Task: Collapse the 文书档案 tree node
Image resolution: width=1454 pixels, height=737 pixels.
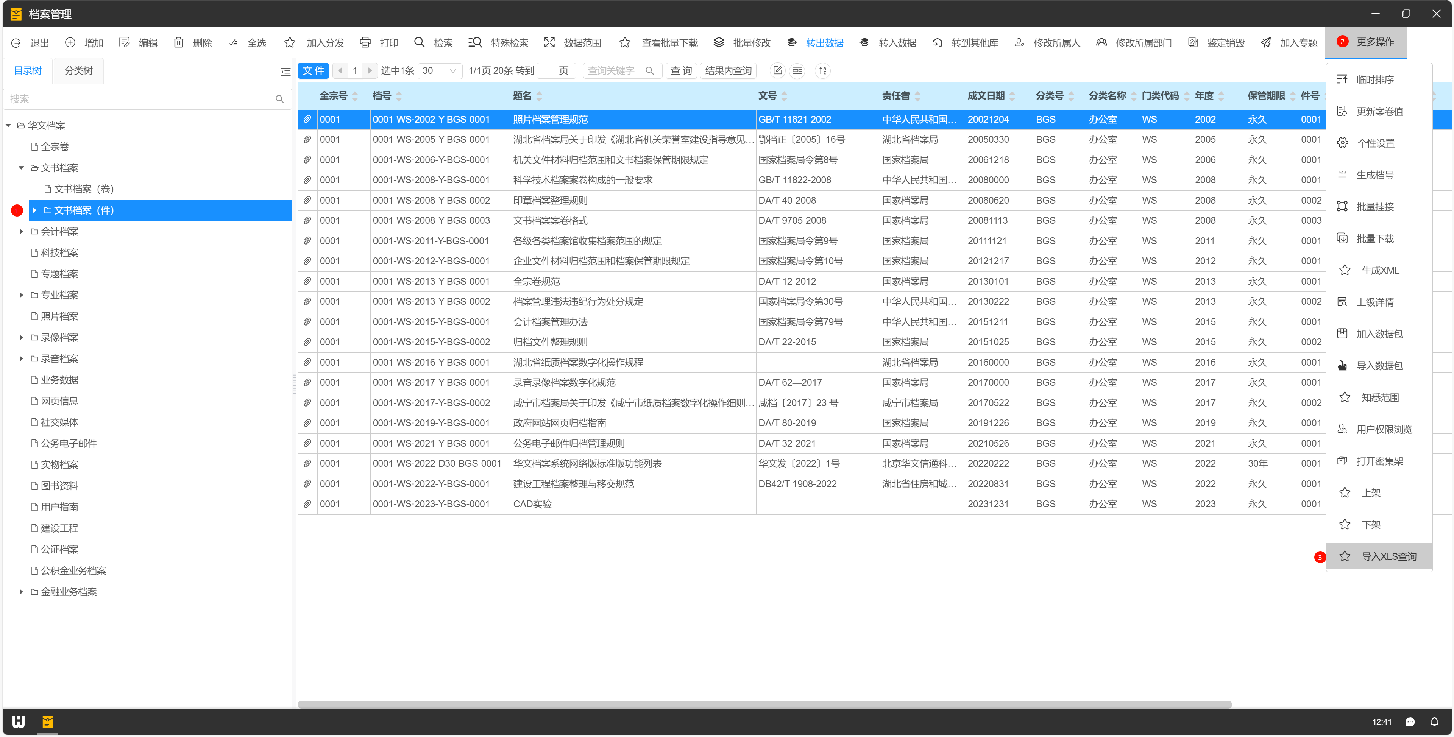Action: 22,168
